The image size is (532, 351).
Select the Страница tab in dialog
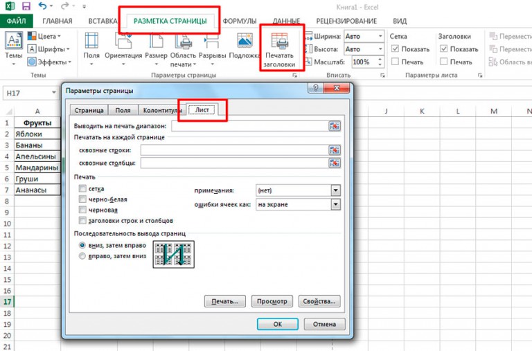89,110
